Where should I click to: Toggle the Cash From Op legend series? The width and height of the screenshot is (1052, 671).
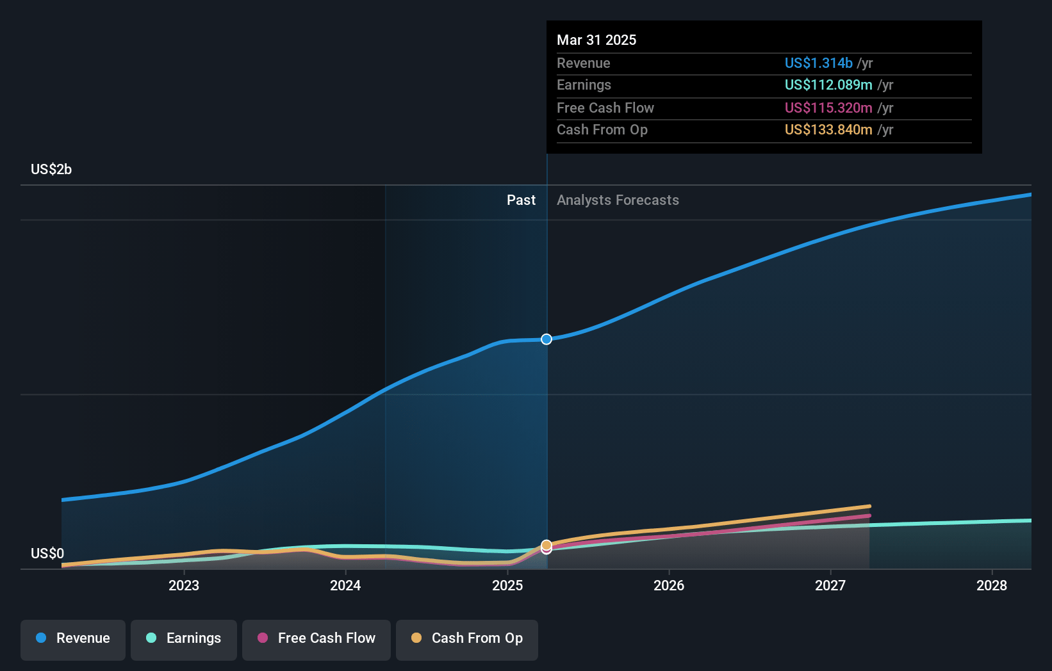[x=467, y=640]
